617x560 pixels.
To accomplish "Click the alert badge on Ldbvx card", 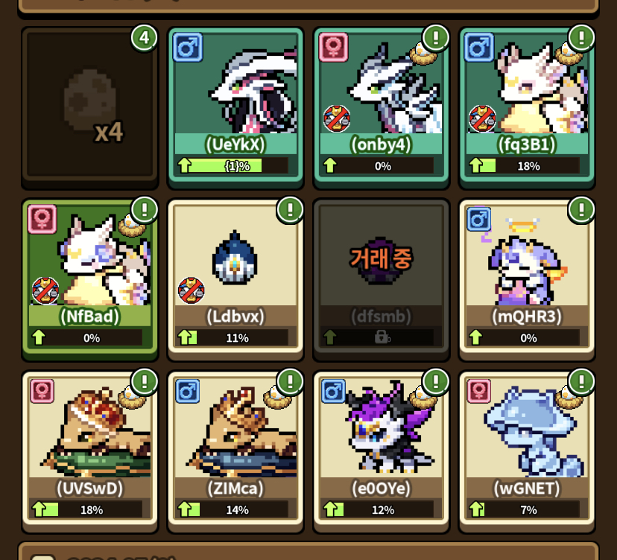I will click(290, 210).
